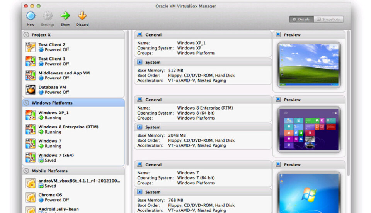The height and width of the screenshot is (213, 371).
Task: Collapse the Windows Platforms group
Action: tap(26, 103)
